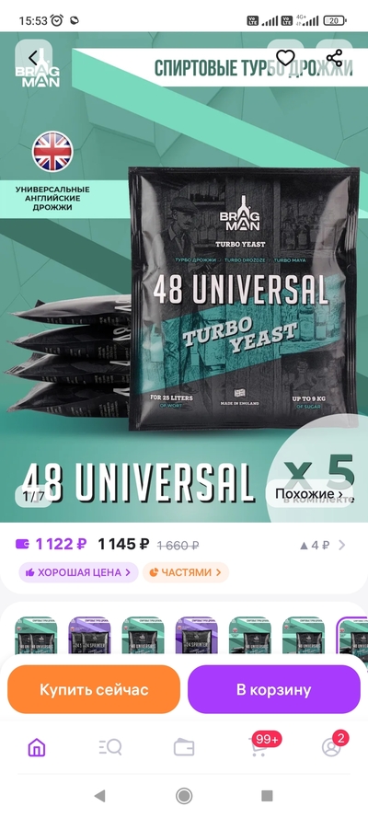The image size is (368, 818).
Task: Tap the В корзину button
Action: (274, 690)
